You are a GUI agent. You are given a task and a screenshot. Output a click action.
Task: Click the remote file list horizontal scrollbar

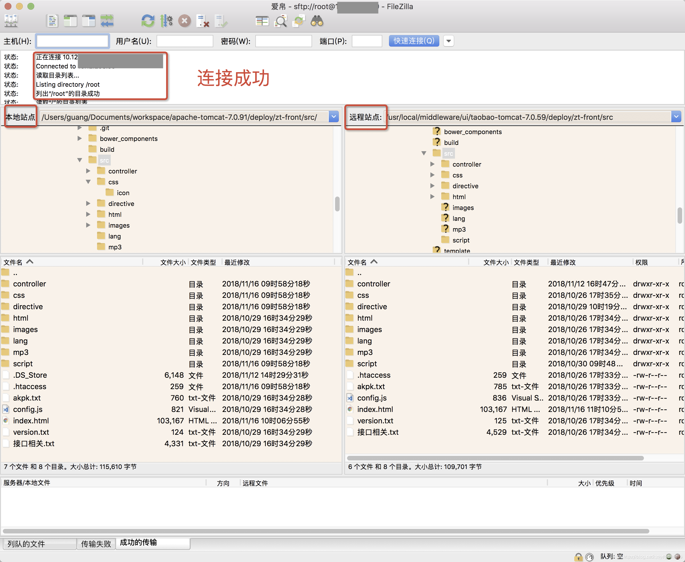(x=495, y=458)
